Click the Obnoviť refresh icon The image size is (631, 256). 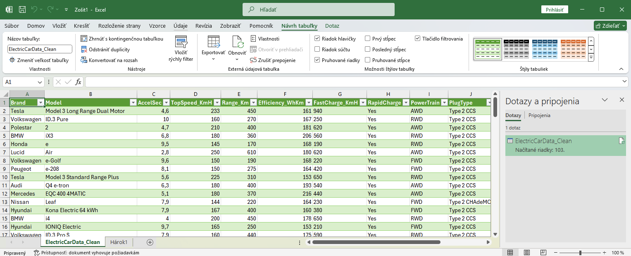(238, 42)
